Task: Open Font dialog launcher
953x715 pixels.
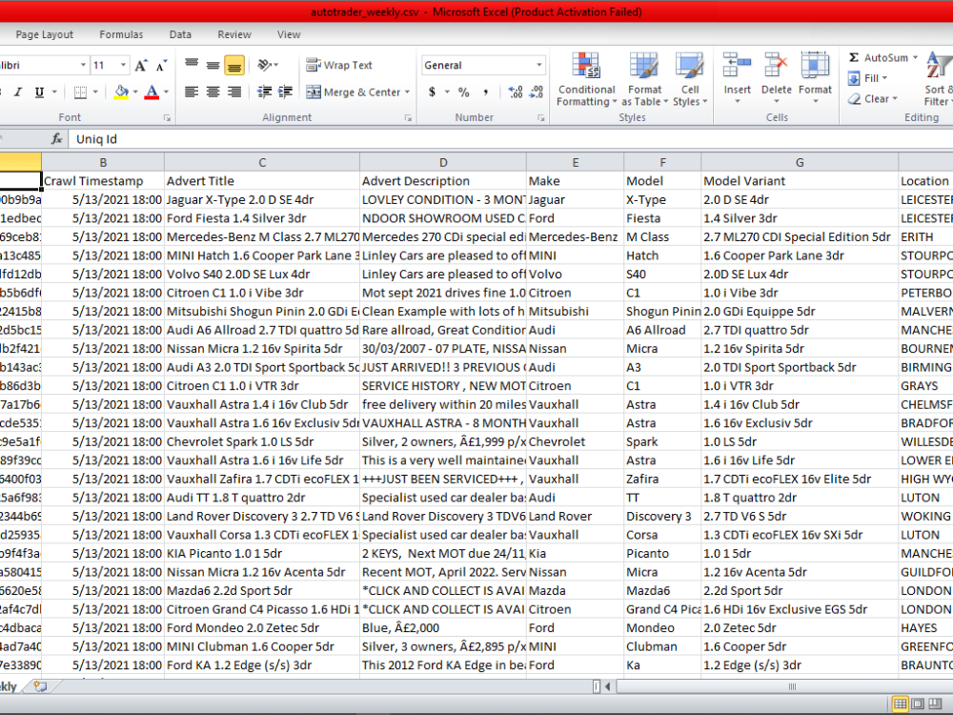Action: coord(167,118)
